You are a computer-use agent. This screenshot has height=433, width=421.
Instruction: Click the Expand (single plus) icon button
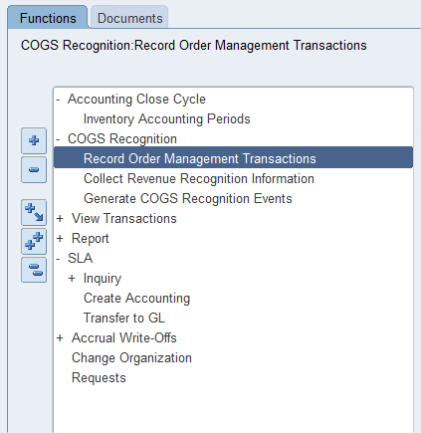pyautogui.click(x=34, y=140)
